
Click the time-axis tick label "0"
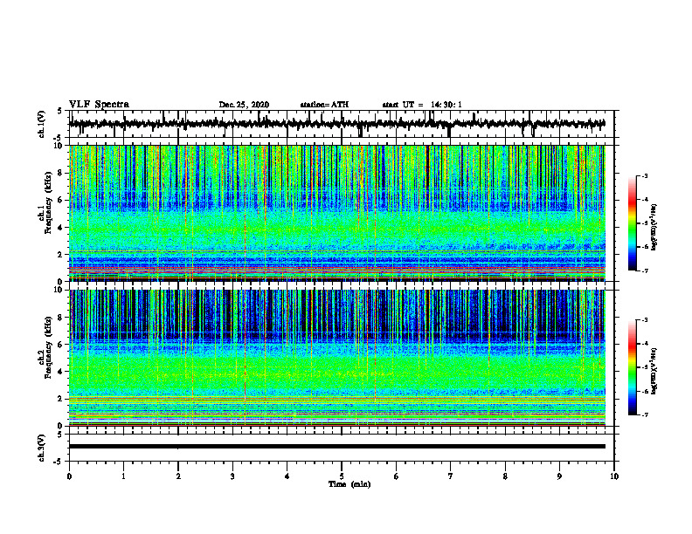point(69,476)
